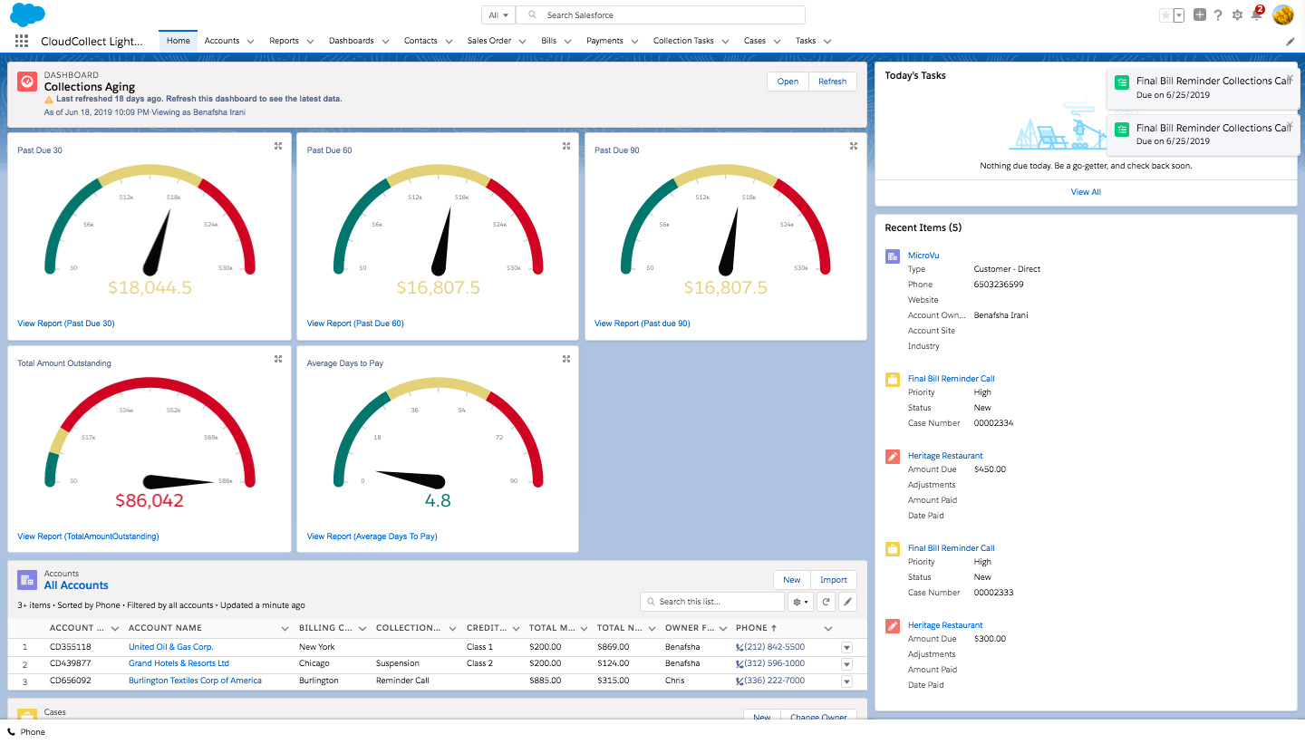Screen dimensions: 1305x744
Task: Expand the Past Due 90 chart
Action: [x=854, y=145]
